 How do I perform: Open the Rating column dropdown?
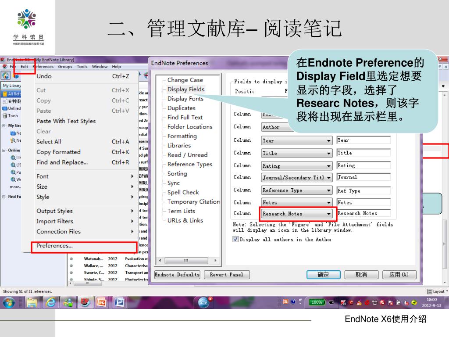pyautogui.click(x=329, y=166)
